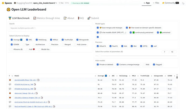The height and width of the screenshot is (109, 186).
Task: Click the red heart Hub icon
Action: coord(34,49)
